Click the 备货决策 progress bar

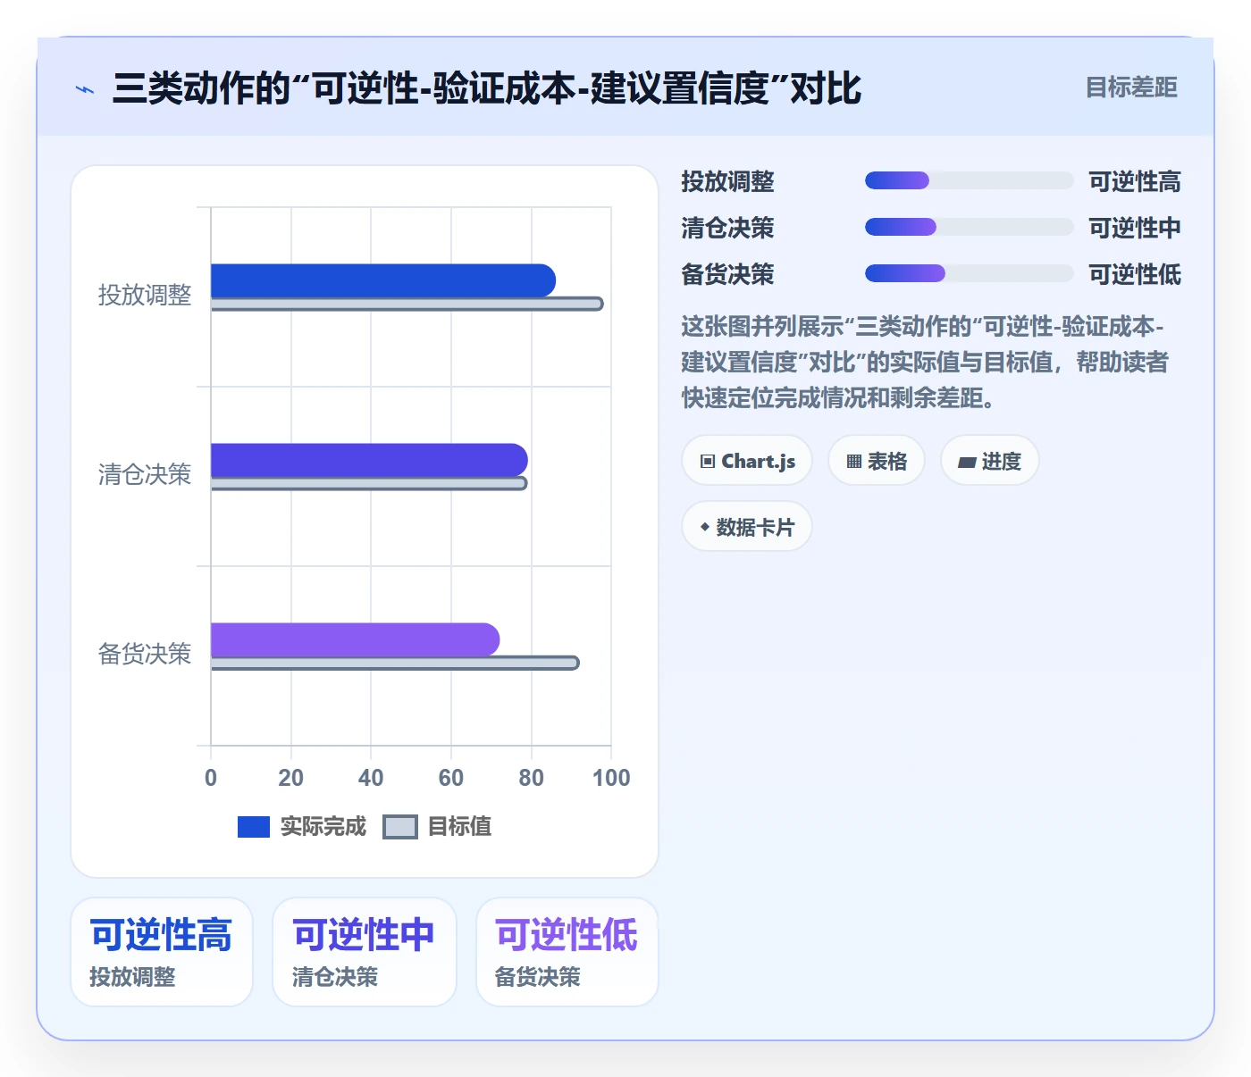point(969,273)
